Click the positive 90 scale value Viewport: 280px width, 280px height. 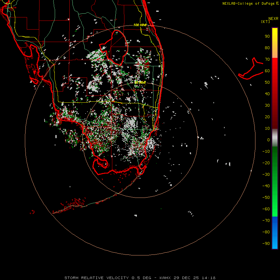coord(267,36)
